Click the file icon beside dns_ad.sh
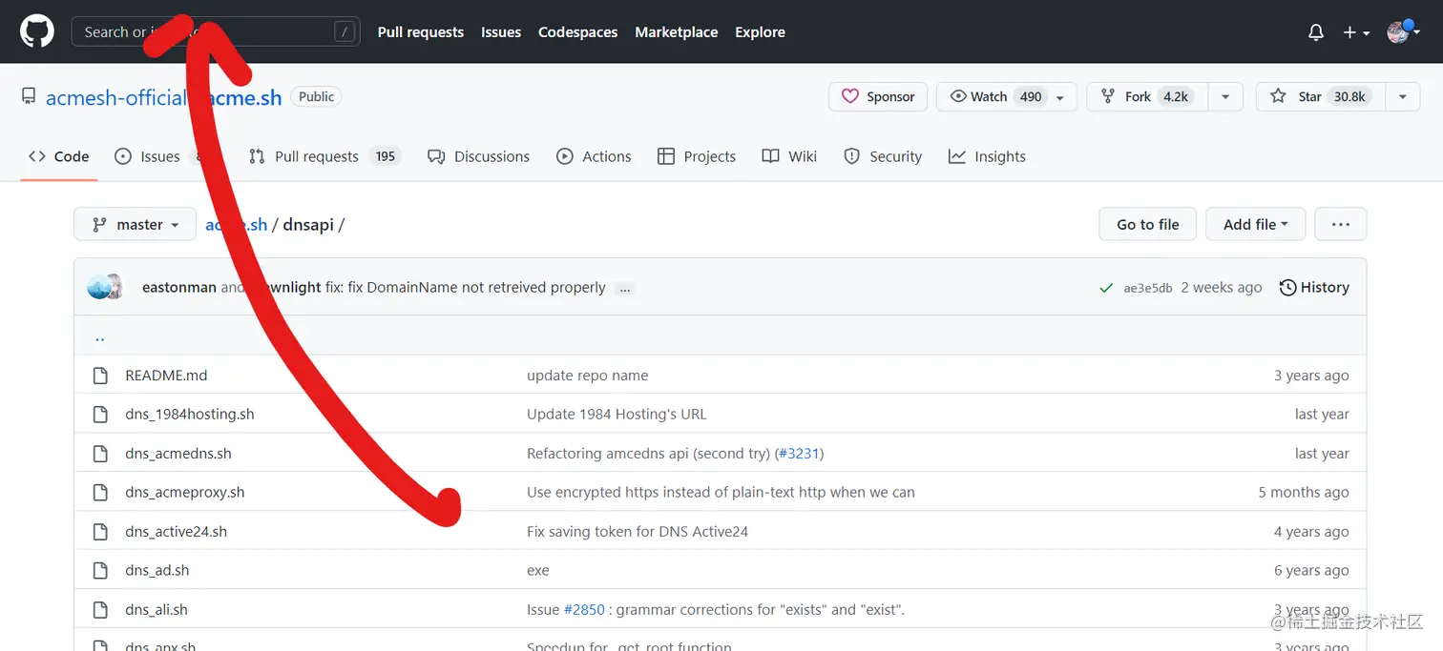The height and width of the screenshot is (651, 1443). pyautogui.click(x=100, y=571)
